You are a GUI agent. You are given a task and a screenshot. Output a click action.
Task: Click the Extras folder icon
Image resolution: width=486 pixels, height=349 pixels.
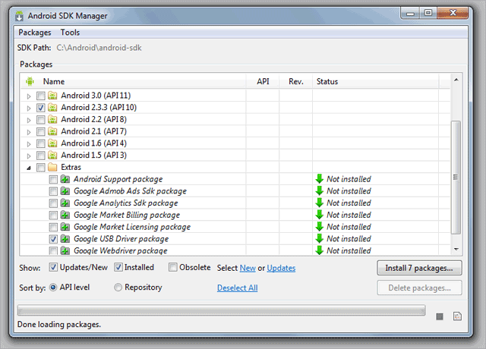52,167
